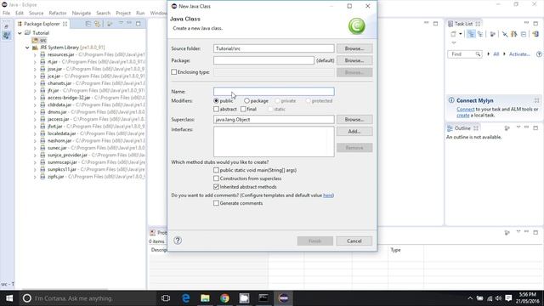Open the Project menu
Screen dimensions: 544x306
pos(123,13)
